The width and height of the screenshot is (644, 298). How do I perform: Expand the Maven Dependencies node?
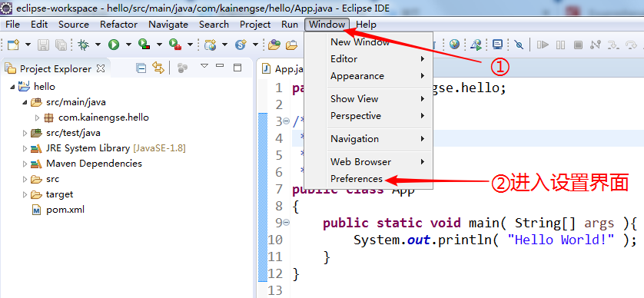click(x=25, y=164)
